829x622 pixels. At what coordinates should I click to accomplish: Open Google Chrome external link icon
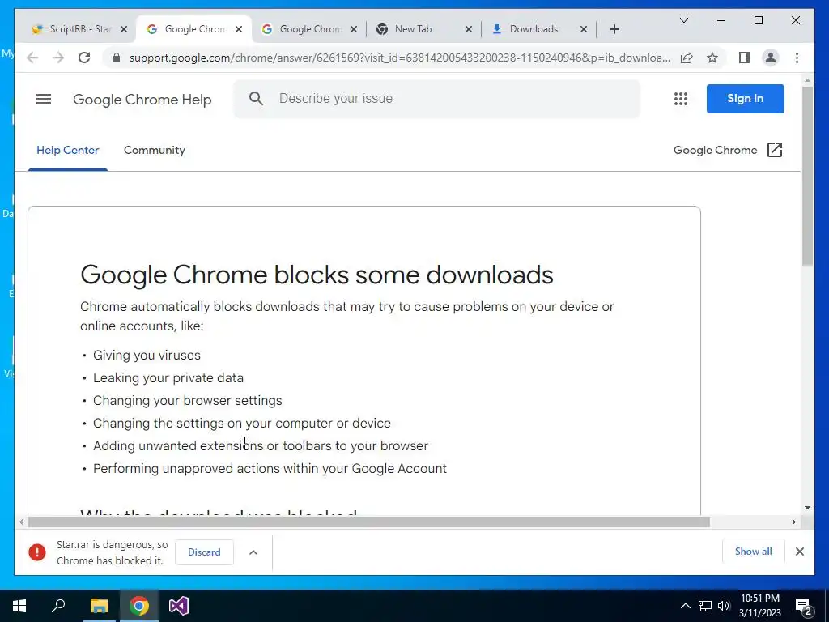775,150
